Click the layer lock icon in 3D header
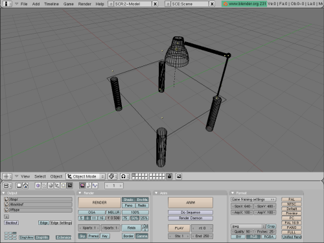 [169, 176]
